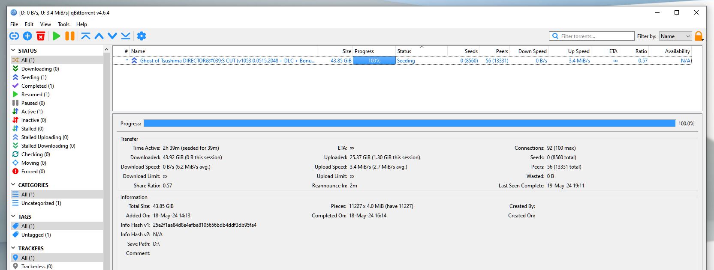The height and width of the screenshot is (270, 714).
Task: Select All (1) under TAGS
Action: click(57, 226)
